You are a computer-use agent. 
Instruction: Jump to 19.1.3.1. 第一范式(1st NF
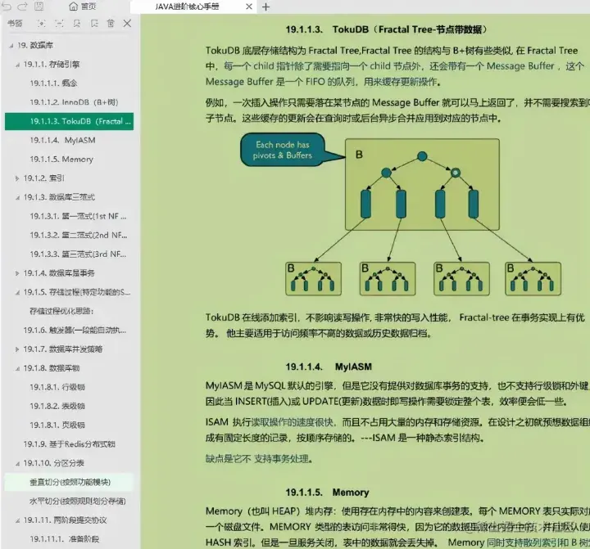pyautogui.click(x=79, y=217)
